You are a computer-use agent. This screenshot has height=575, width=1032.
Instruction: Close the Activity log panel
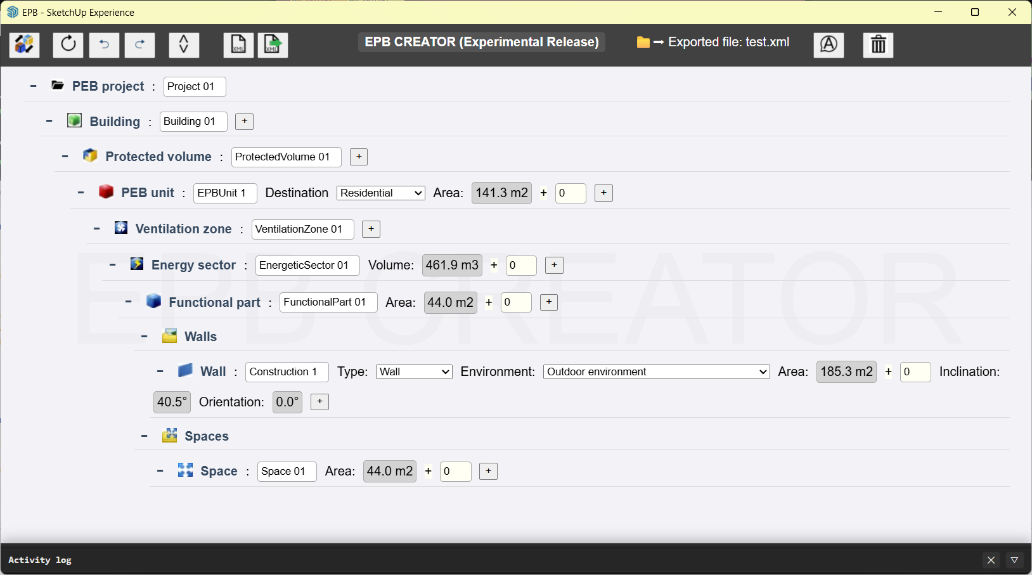coord(991,560)
